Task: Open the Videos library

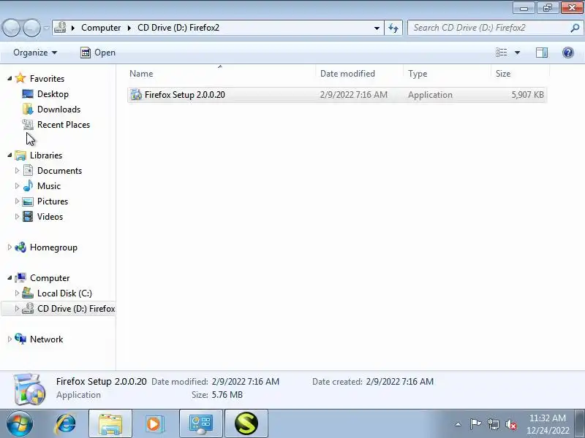Action: pyautogui.click(x=50, y=216)
